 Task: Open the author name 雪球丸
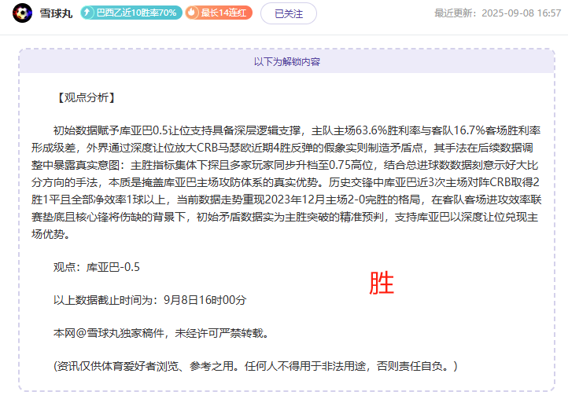tap(56, 13)
